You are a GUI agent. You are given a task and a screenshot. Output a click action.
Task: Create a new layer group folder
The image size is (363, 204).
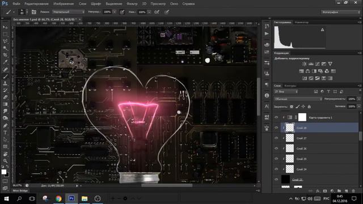pos(339,191)
